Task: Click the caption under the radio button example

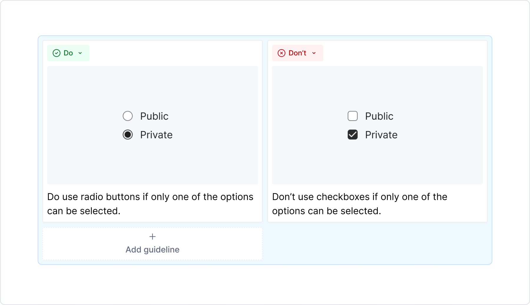Action: point(150,204)
